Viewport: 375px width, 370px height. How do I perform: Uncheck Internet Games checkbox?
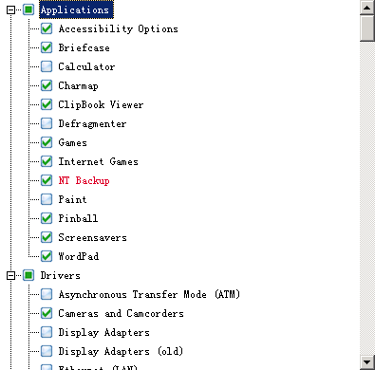click(47, 161)
